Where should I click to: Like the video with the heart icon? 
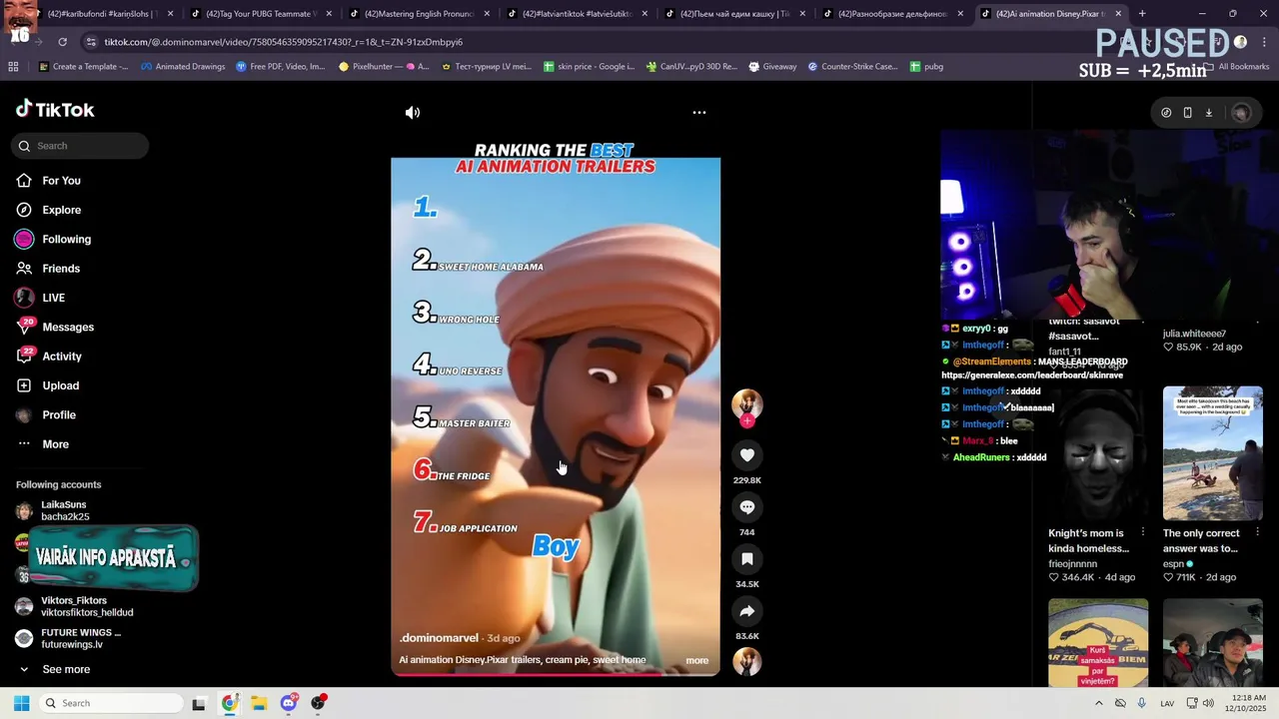click(747, 455)
